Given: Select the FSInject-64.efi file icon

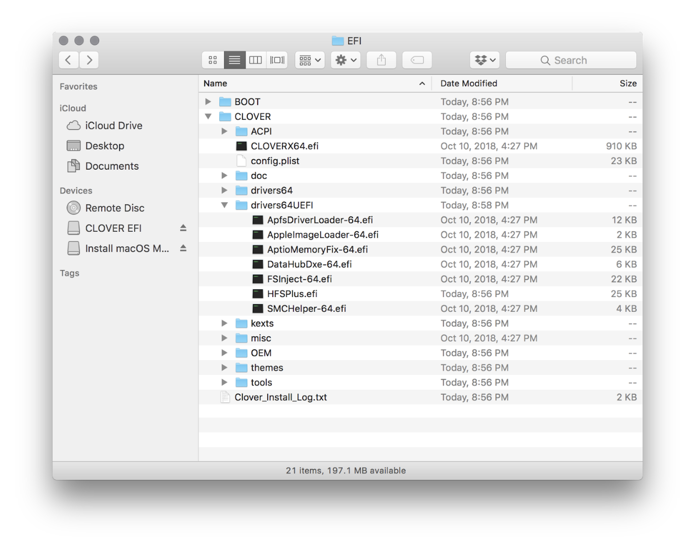Looking at the screenshot, I should pyautogui.click(x=258, y=279).
